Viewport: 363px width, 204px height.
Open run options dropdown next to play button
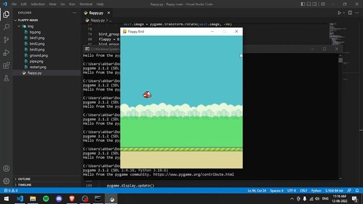pyautogui.click(x=344, y=13)
